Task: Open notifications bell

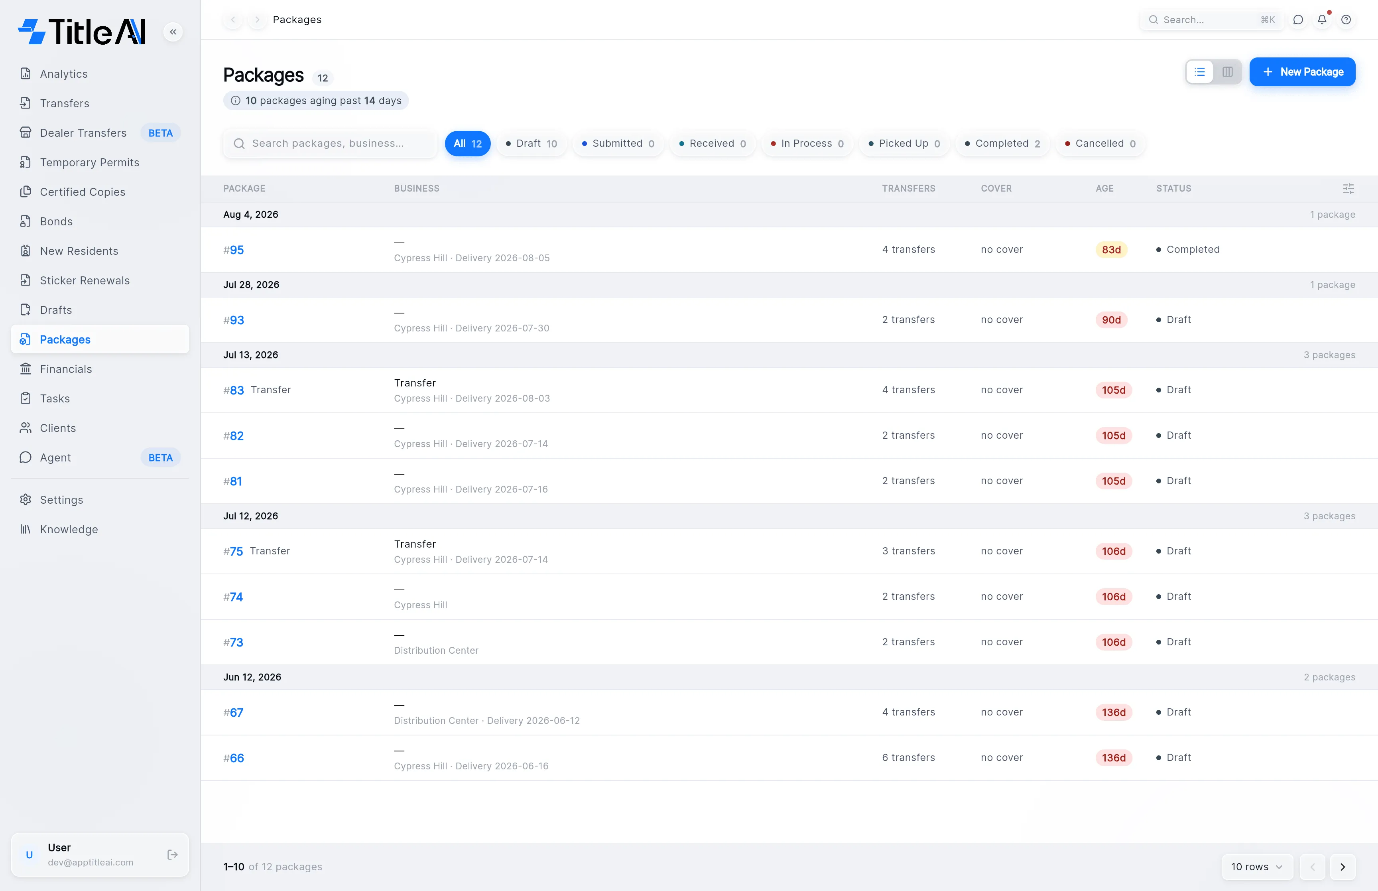Action: click(x=1323, y=20)
